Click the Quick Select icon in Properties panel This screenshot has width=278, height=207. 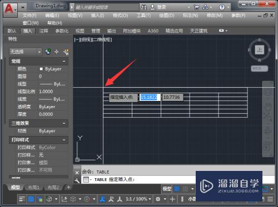point(48,52)
